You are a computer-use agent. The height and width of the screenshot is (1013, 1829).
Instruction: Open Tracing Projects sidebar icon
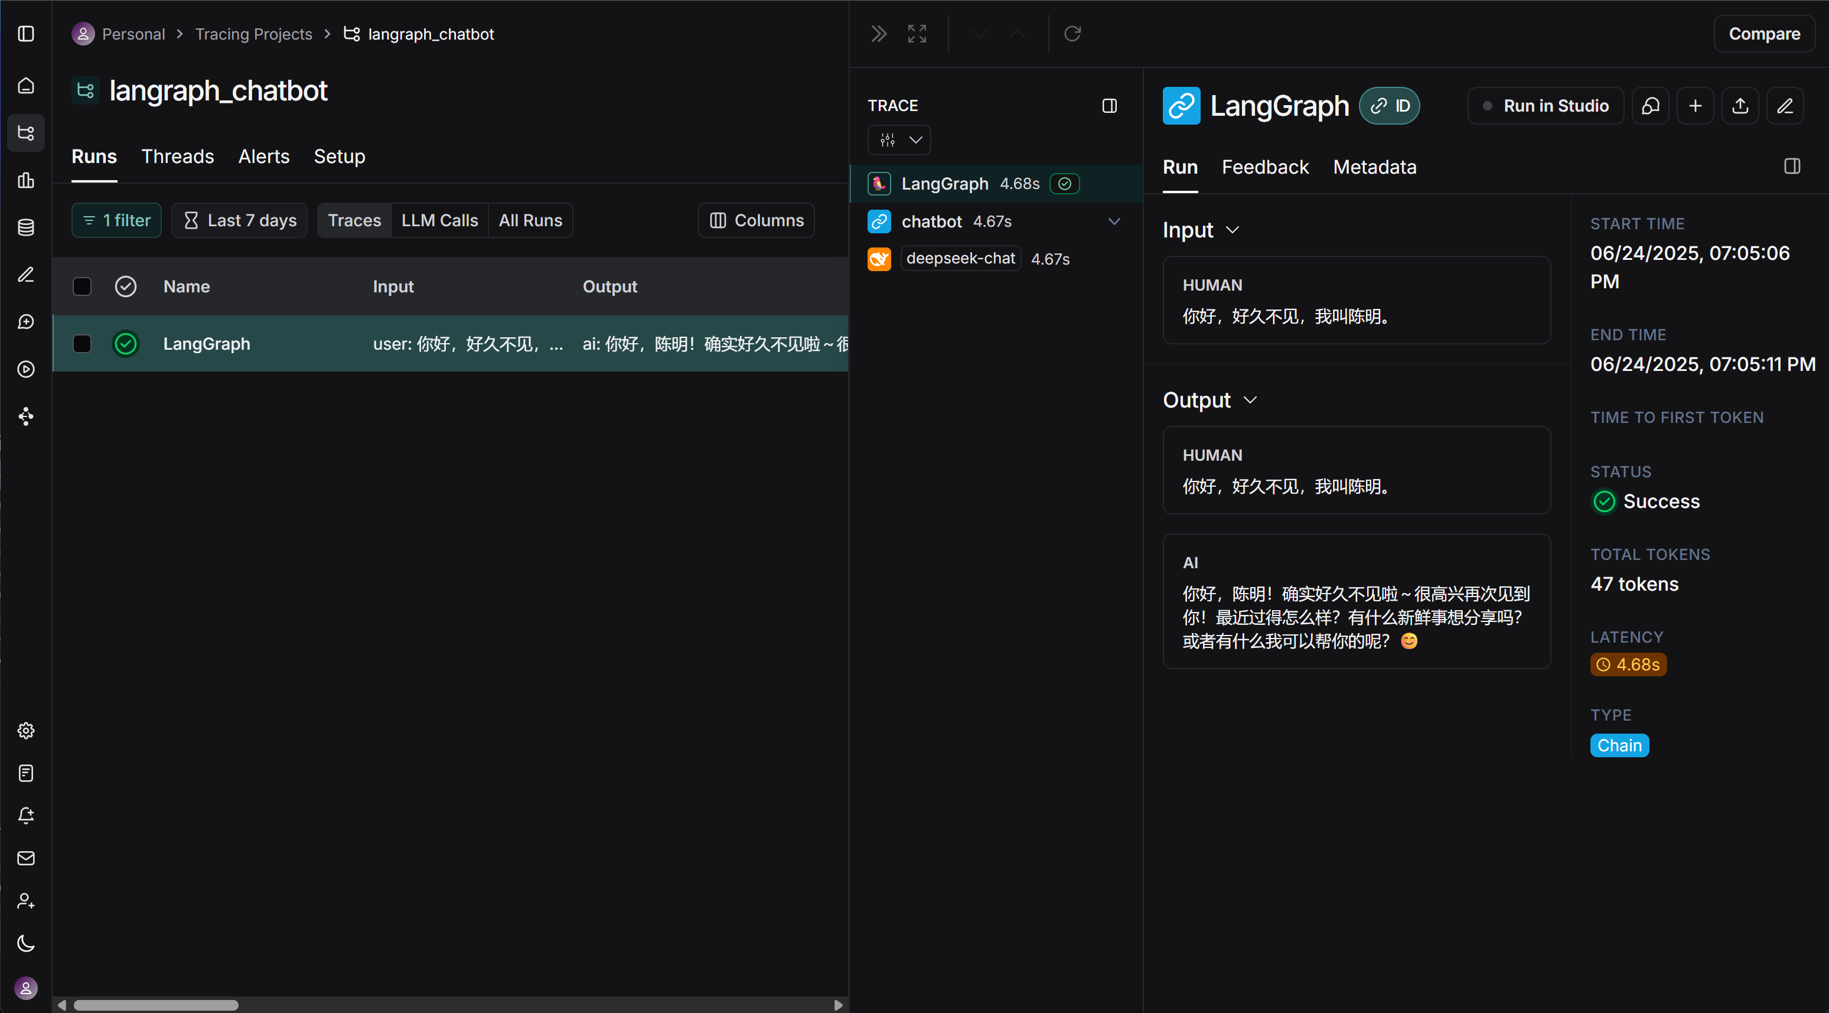click(25, 132)
